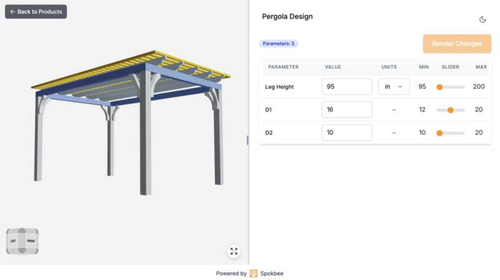The width and height of the screenshot is (500, 280).
Task: Click the Pergola Design title
Action: point(287,17)
